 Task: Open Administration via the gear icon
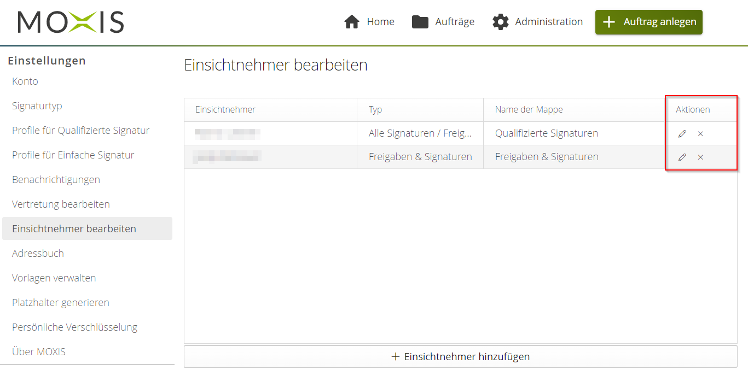(500, 21)
